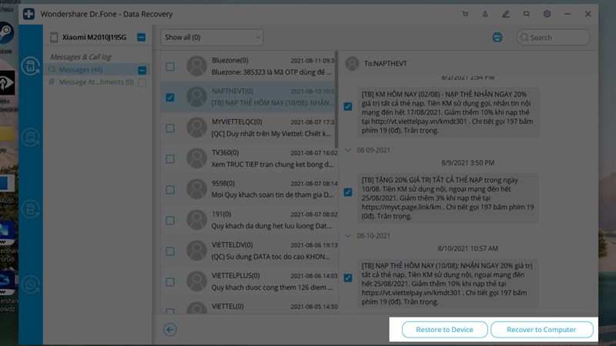
Task: Open the chat message icon in title bar
Action: click(x=526, y=14)
